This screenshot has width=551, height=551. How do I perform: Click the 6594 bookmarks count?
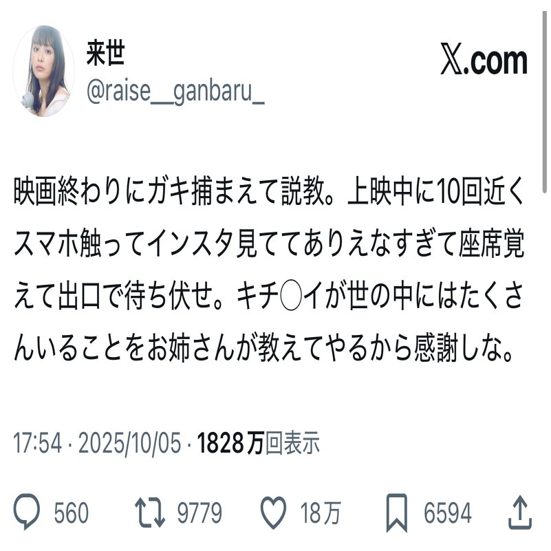coord(447,512)
